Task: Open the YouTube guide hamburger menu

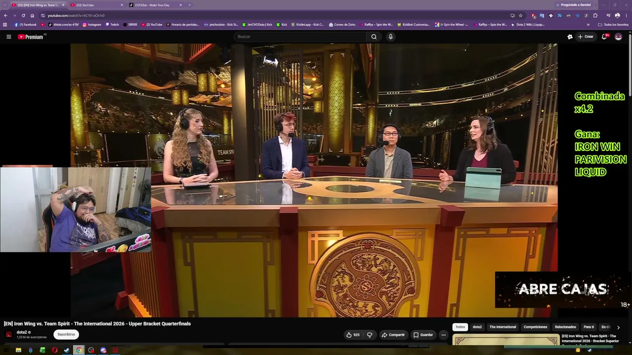Action: click(x=8, y=36)
